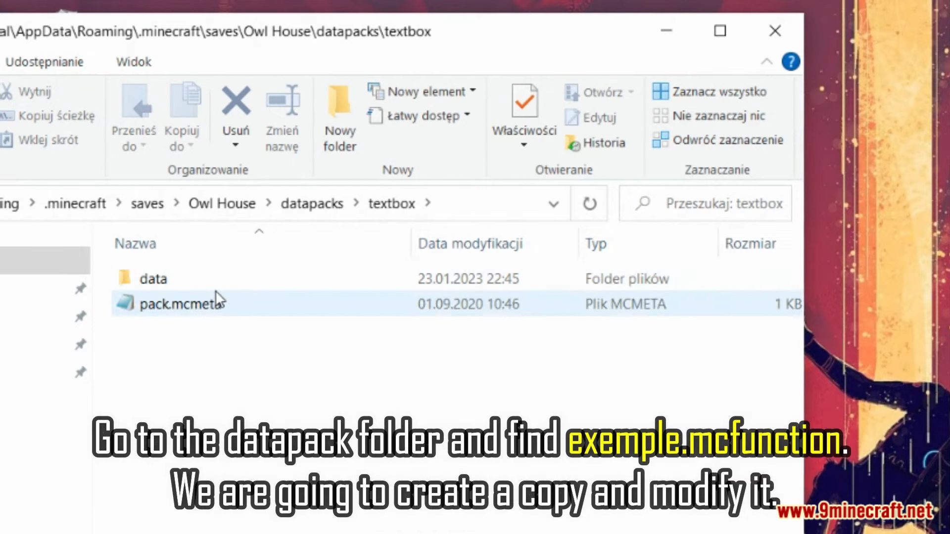
Task: Click the Wytnij (cut) scissors icon
Action: click(6, 91)
